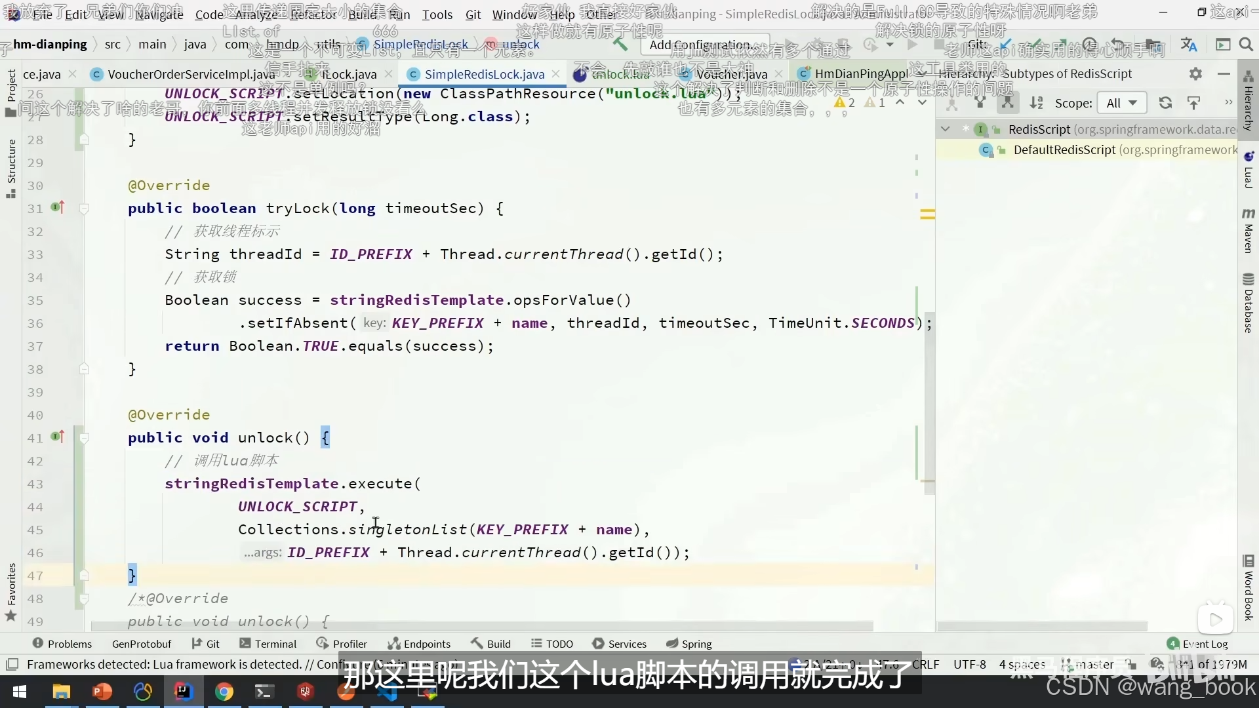Click the override gutter icon at line 31
The width and height of the screenshot is (1259, 708).
click(58, 208)
